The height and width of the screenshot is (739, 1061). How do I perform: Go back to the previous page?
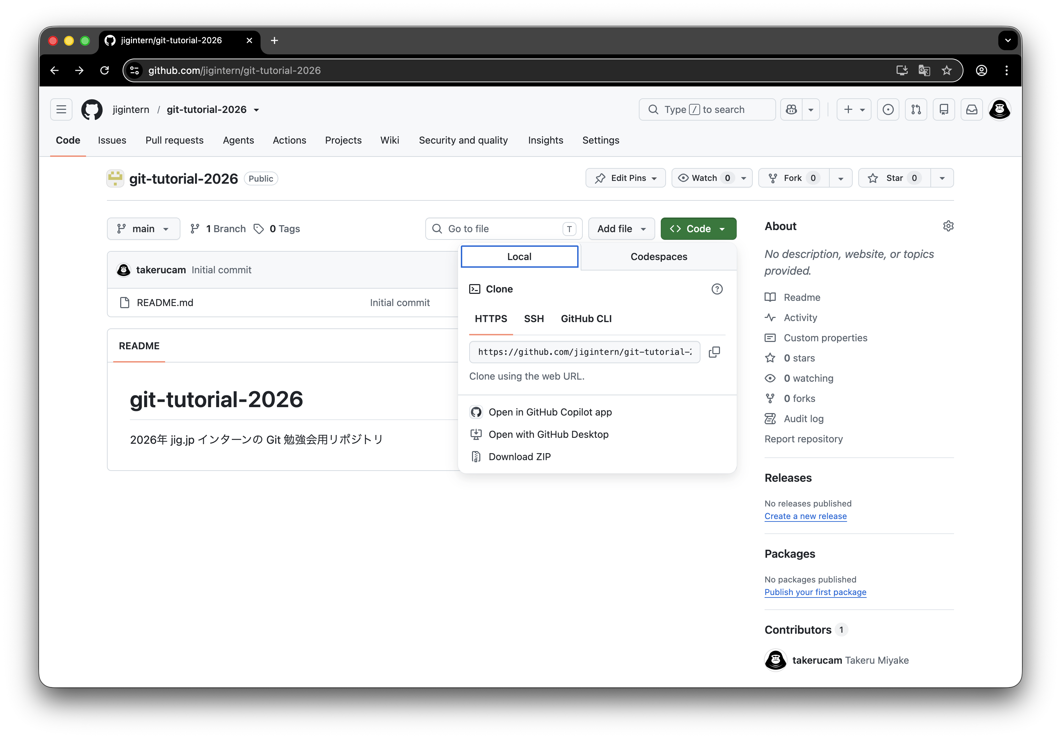pyautogui.click(x=55, y=70)
